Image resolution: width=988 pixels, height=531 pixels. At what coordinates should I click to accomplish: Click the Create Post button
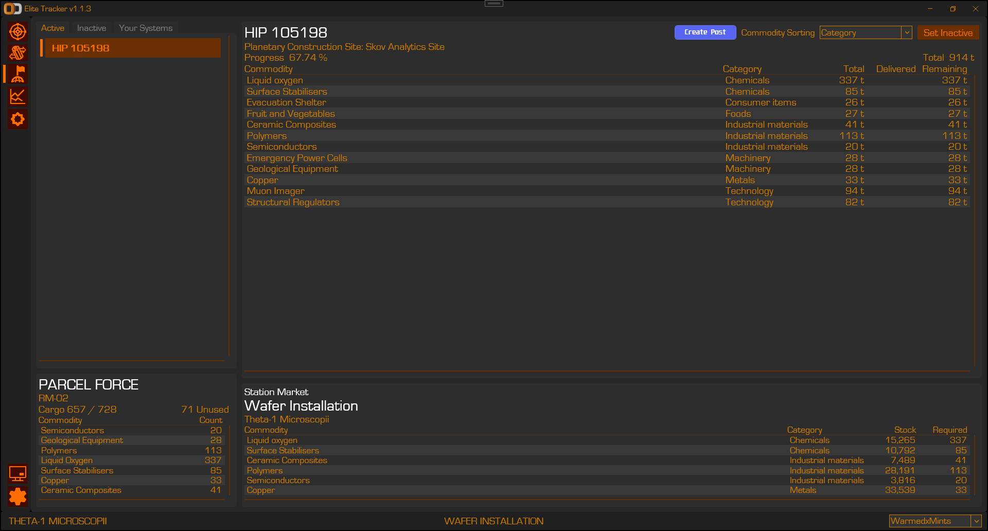click(705, 32)
